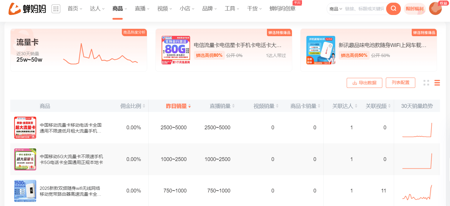Expand the 达人 navigation menu
This screenshot has width=450, height=206.
(x=97, y=9)
